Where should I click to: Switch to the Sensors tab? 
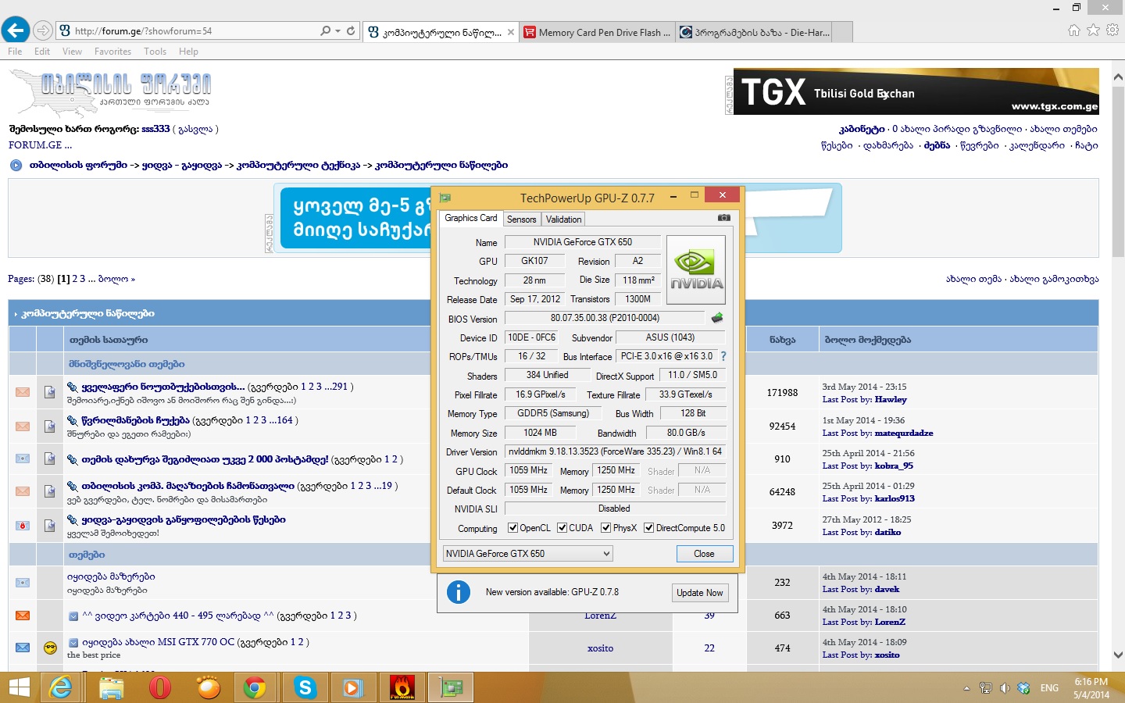521,219
